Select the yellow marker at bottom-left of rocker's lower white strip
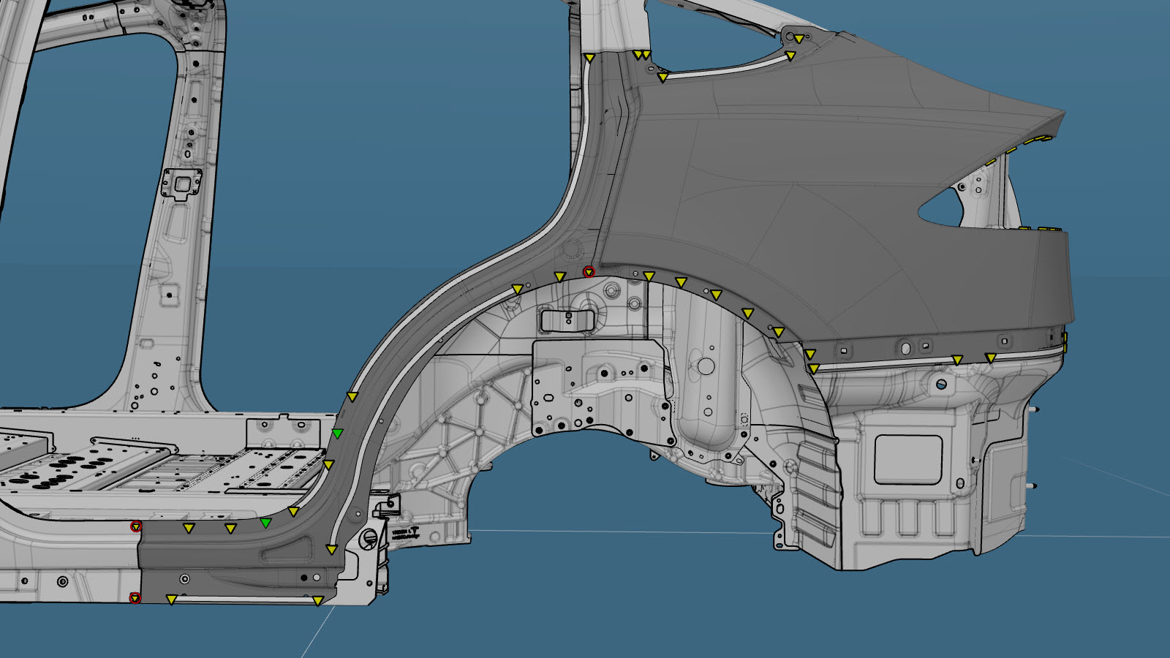This screenshot has height=658, width=1170. 171,600
